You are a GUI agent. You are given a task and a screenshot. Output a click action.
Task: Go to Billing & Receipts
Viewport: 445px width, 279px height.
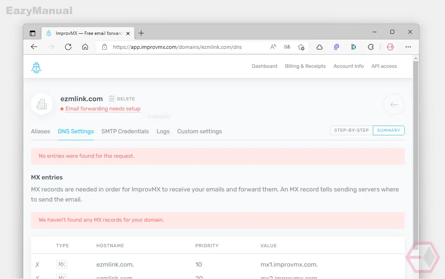305,66
